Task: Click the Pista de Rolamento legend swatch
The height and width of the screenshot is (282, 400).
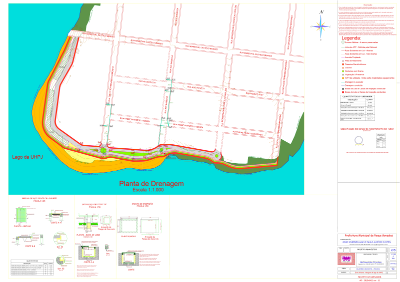Action: (x=342, y=60)
